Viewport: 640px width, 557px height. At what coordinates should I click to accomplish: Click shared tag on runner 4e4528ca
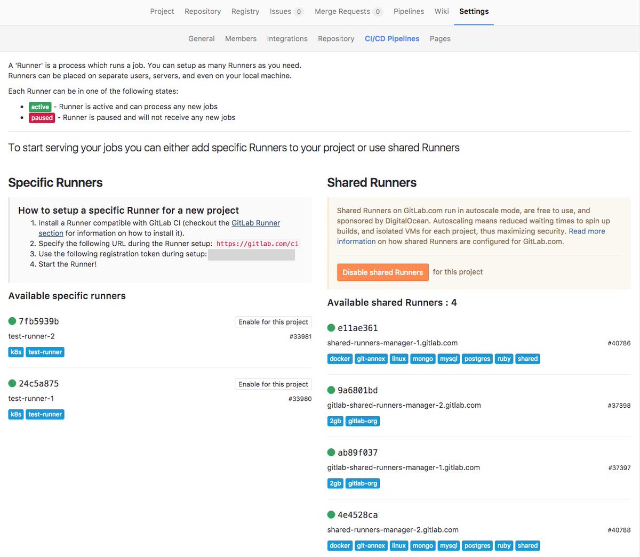[527, 546]
